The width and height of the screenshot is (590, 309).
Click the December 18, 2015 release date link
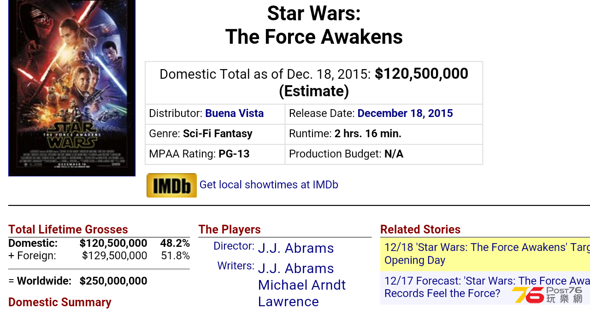pos(405,113)
